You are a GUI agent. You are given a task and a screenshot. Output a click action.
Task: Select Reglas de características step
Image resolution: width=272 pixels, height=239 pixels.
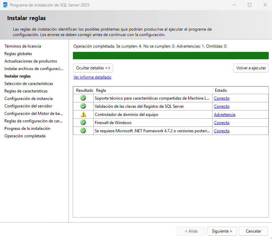26,91
